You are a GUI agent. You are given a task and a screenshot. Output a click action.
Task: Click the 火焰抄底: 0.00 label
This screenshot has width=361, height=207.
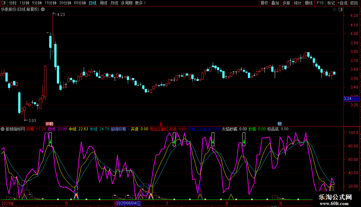pos(234,129)
